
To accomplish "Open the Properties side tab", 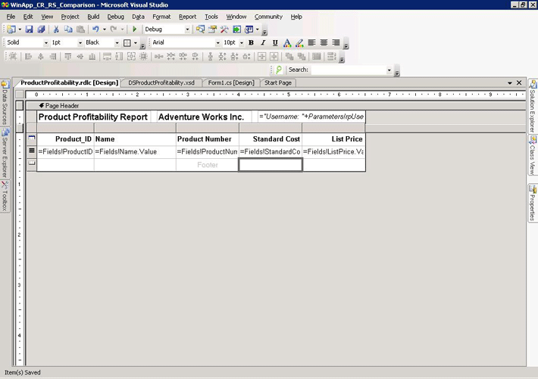I will tap(533, 203).
